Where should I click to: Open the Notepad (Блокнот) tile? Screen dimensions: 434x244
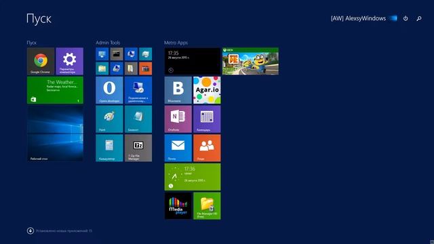[138, 119]
